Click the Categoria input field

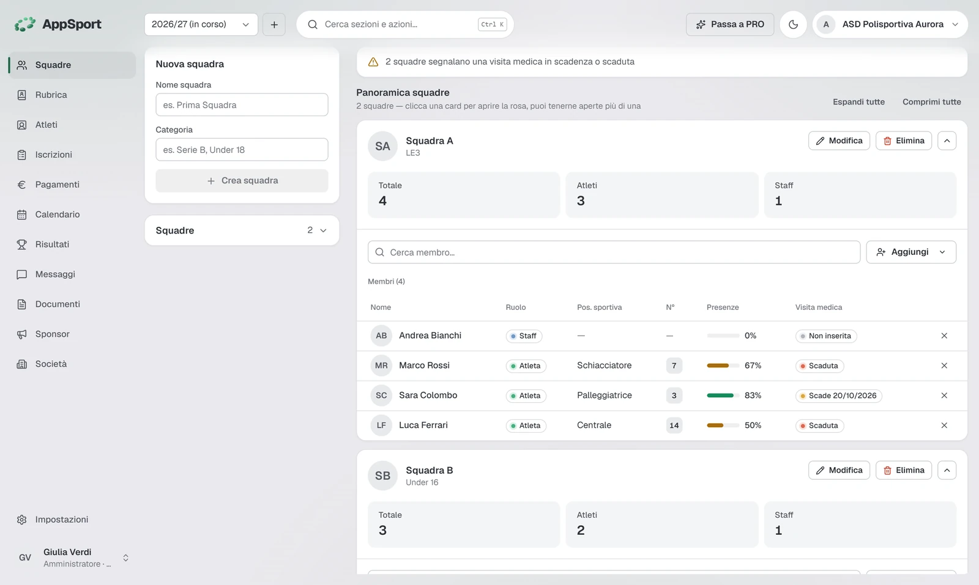[242, 150]
